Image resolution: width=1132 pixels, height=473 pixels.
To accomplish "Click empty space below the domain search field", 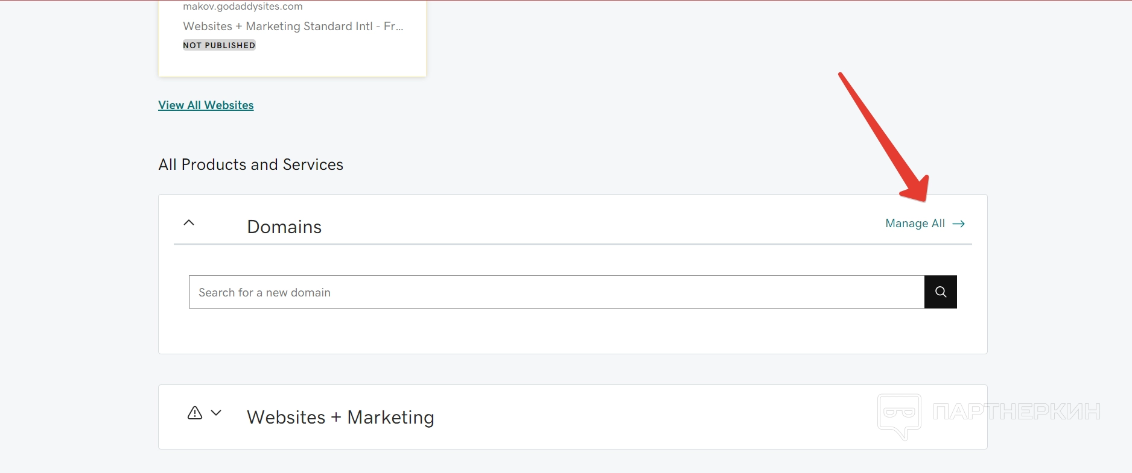I will 572,331.
